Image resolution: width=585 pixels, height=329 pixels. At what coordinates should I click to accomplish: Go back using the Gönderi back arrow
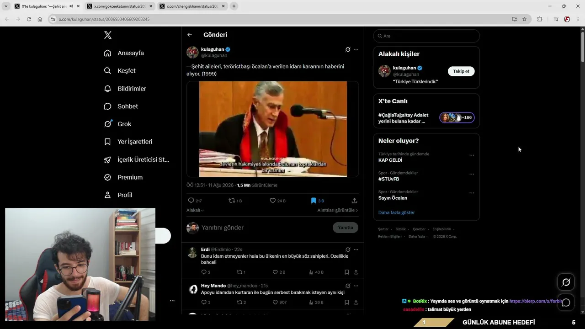click(x=190, y=35)
